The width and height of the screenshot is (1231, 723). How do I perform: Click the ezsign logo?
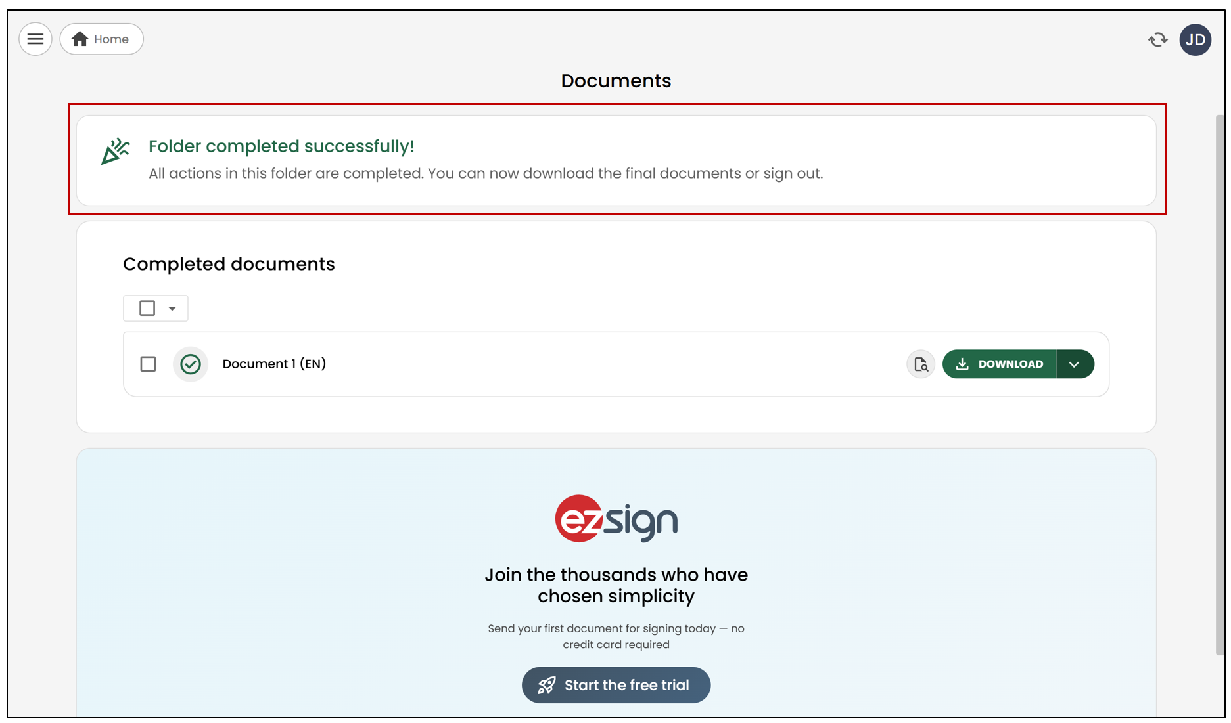[x=616, y=519]
